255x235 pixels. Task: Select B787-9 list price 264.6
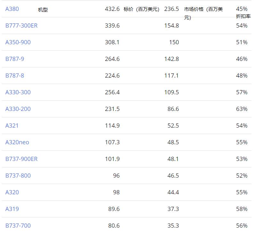(x=112, y=59)
